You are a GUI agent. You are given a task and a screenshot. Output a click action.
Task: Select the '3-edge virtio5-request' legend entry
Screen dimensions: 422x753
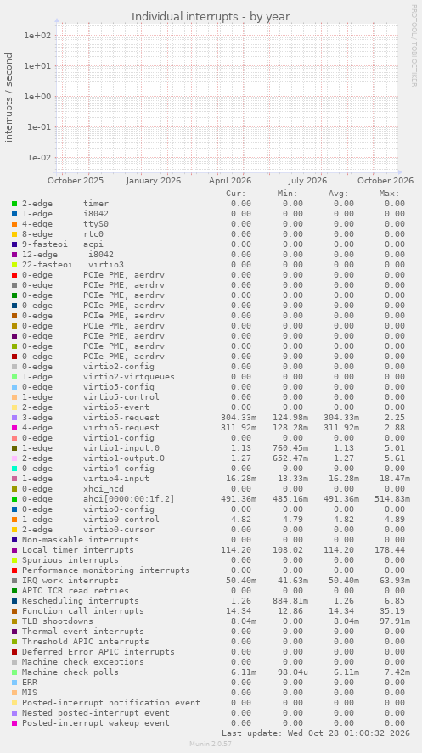click(x=91, y=418)
